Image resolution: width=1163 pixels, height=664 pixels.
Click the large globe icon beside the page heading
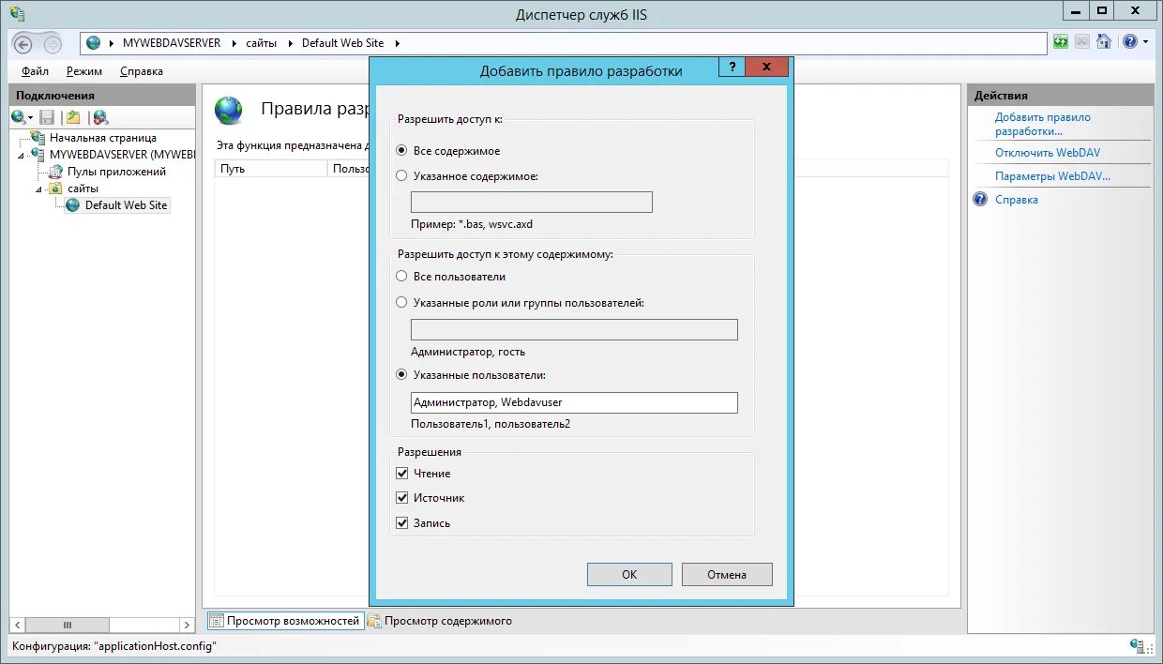tap(228, 111)
